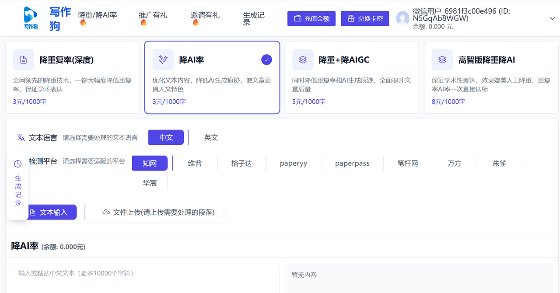
Task: Click the clock icon in 生成记录 side panel
Action: 18,164
